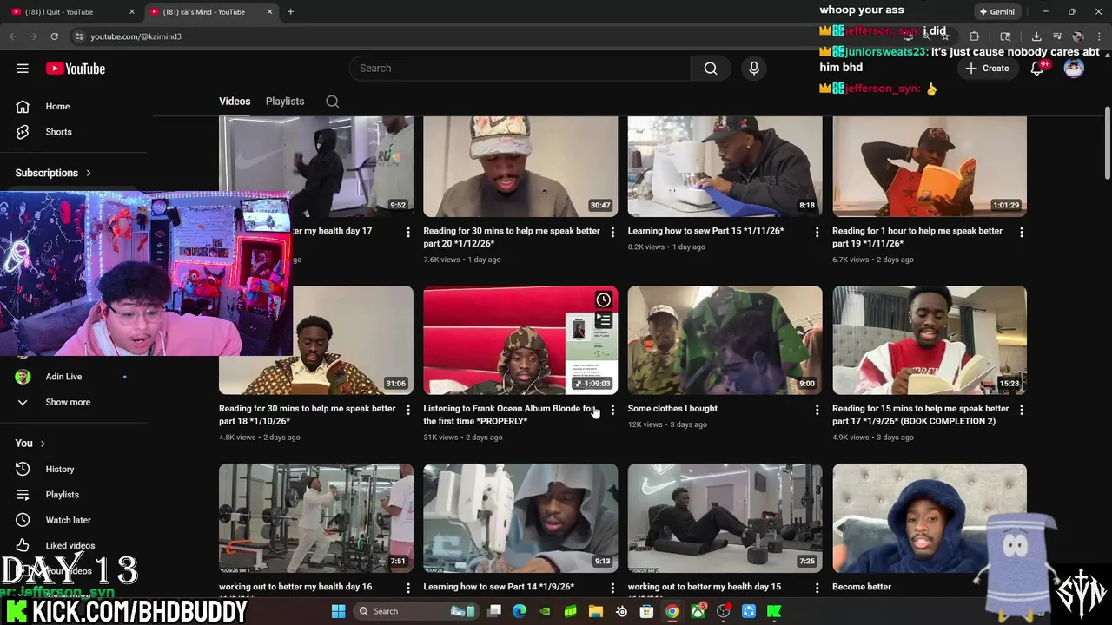Viewport: 1112px width, 625px height.
Task: Expand the Subscriptions section
Action: point(53,173)
